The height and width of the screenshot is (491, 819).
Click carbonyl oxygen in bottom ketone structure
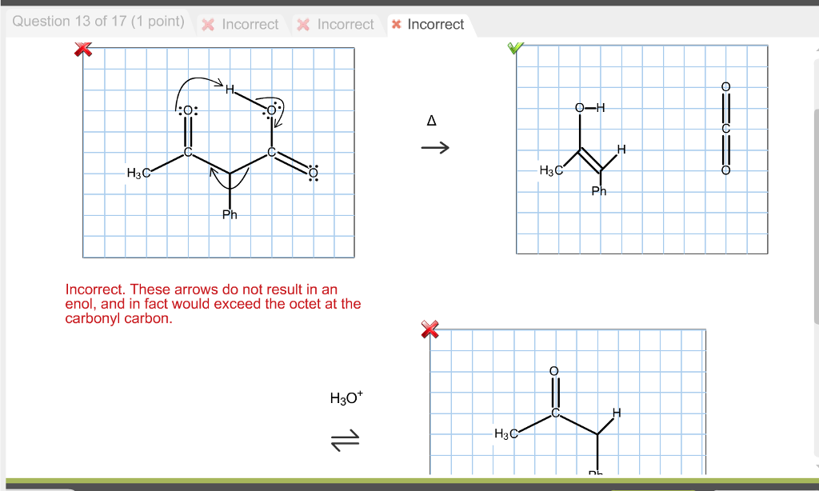(x=553, y=371)
